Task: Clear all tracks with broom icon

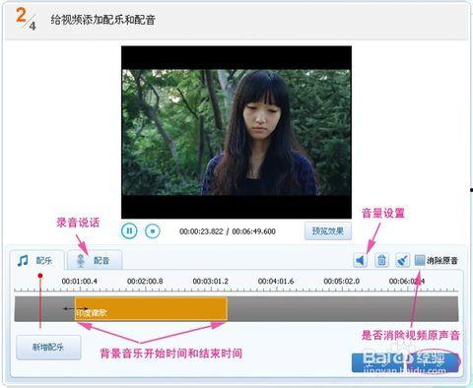Action: coord(402,260)
